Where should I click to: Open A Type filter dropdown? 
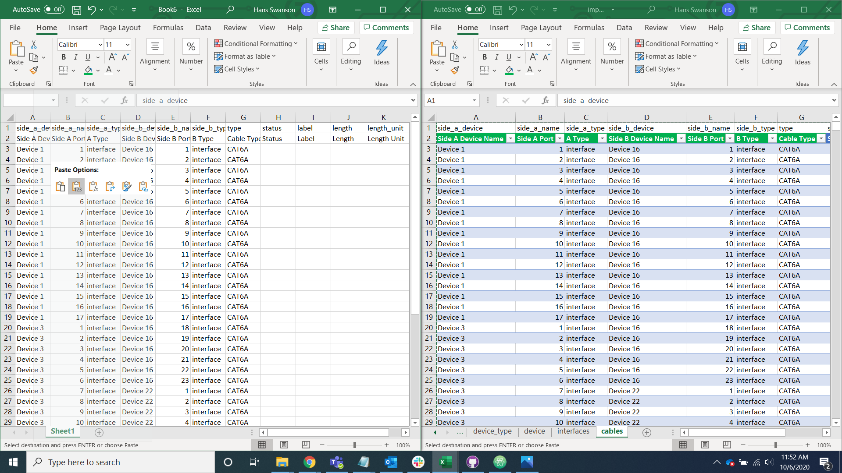(602, 139)
